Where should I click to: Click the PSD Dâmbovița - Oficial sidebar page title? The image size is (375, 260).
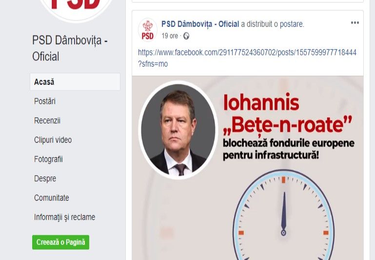[70, 49]
